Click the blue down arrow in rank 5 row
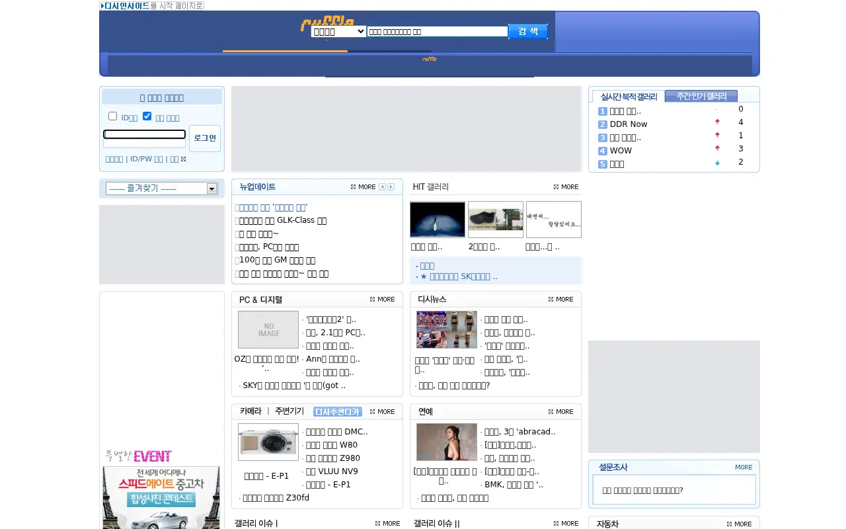846x529 pixels. coord(717,163)
